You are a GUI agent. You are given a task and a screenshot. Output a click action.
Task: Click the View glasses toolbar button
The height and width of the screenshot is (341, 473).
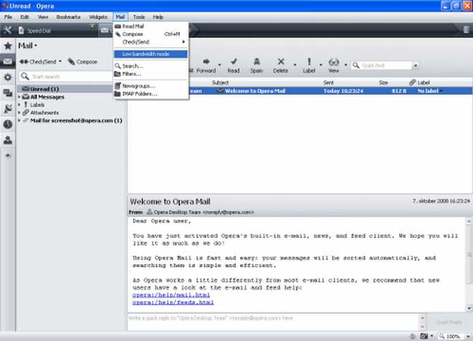tap(334, 65)
